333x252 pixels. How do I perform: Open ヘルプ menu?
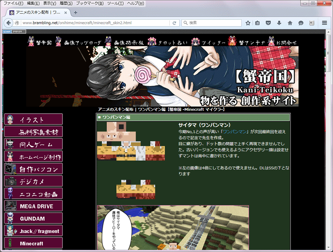pos(136,3)
